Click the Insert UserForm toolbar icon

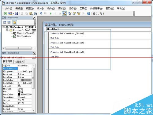[x=10, y=13]
